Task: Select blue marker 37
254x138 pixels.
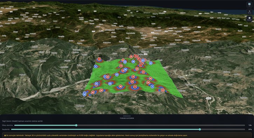Action: tap(143, 60)
